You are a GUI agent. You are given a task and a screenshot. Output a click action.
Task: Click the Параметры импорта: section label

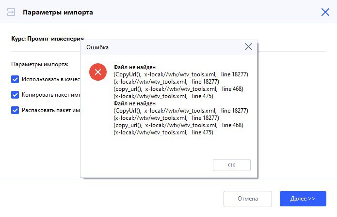(39, 64)
